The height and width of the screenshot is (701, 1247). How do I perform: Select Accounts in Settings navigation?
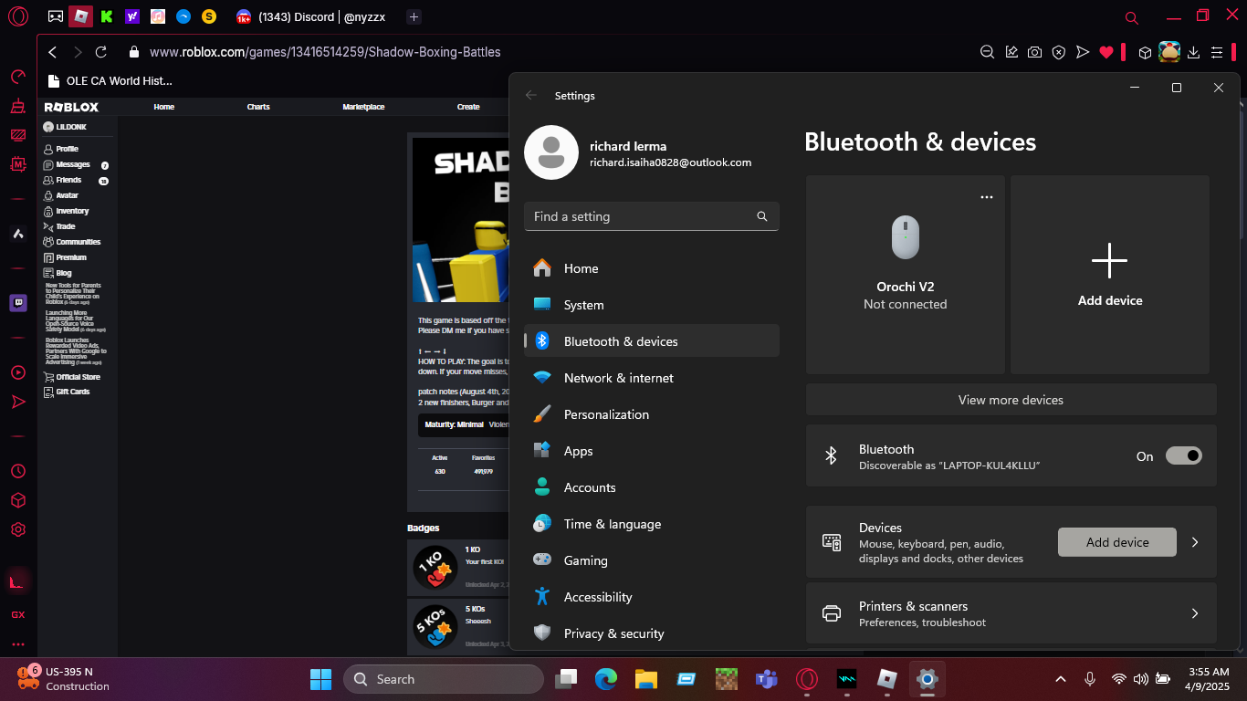point(652,487)
